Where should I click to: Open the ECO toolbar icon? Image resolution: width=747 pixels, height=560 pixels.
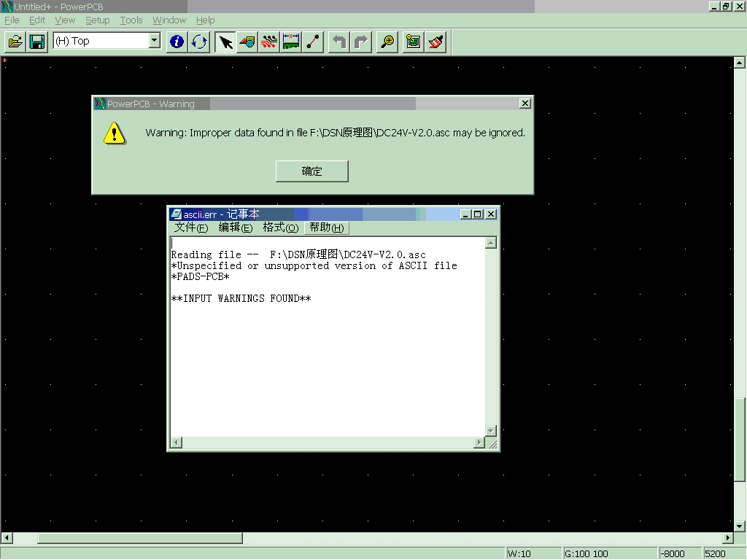click(x=313, y=42)
